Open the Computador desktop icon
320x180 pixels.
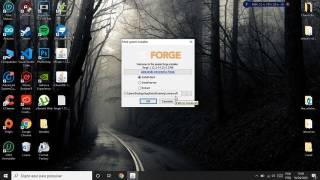pyautogui.click(x=8, y=56)
